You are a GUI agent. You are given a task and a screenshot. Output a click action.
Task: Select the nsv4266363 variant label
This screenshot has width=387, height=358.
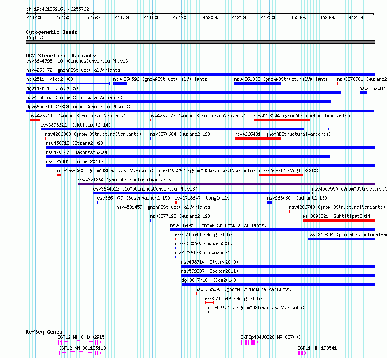click(93, 134)
